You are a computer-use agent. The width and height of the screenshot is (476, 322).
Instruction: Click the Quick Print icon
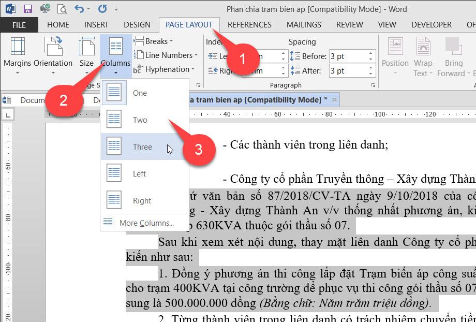(x=46, y=8)
